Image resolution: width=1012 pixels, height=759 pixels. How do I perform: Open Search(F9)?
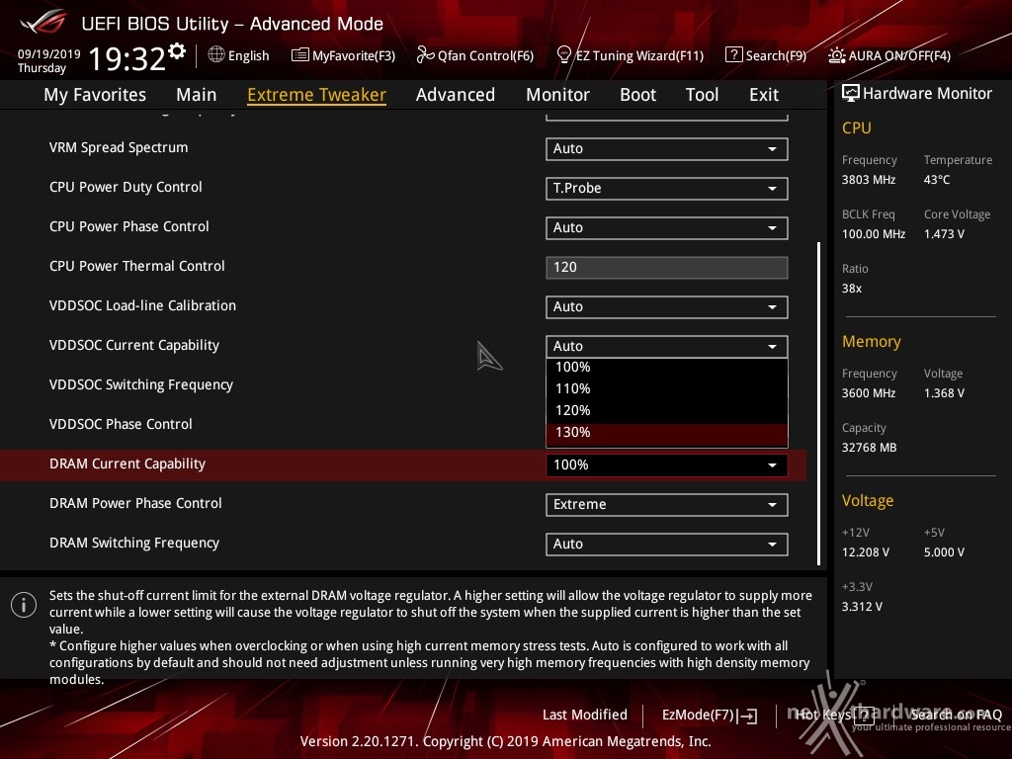(x=776, y=55)
